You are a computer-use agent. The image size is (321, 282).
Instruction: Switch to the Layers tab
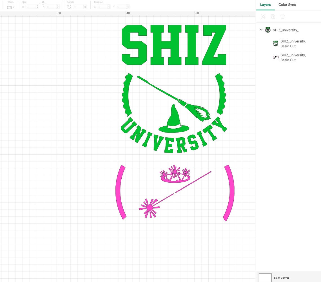(265, 5)
